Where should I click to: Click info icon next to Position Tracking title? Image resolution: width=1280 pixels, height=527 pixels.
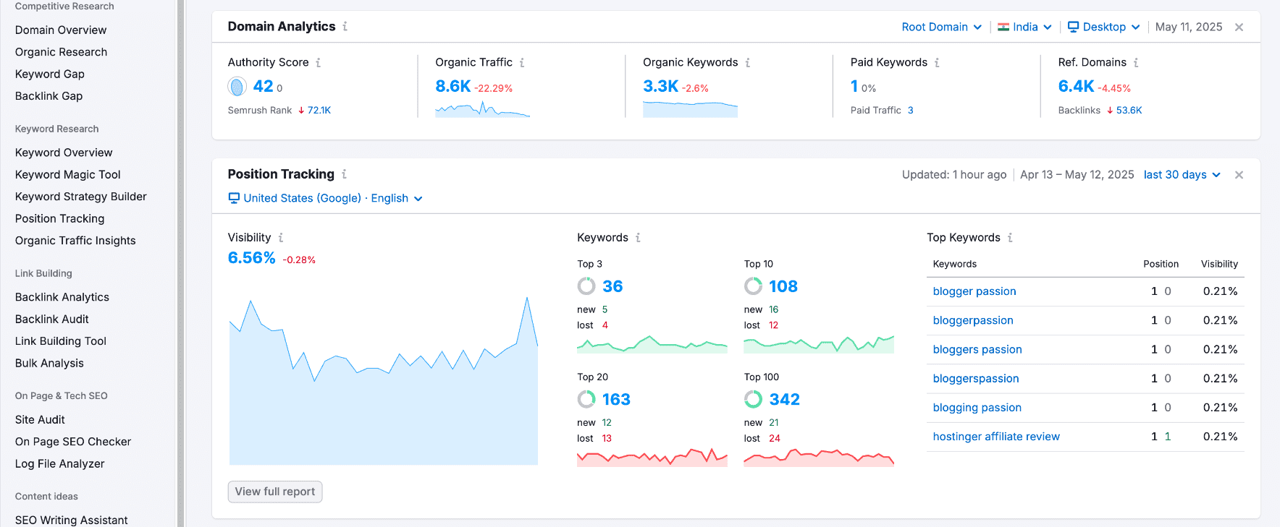pos(345,174)
